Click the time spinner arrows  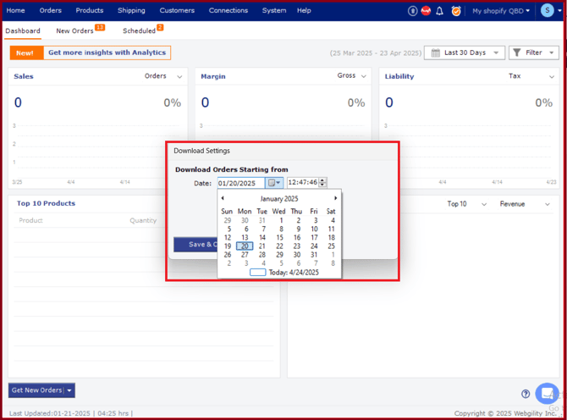point(322,182)
